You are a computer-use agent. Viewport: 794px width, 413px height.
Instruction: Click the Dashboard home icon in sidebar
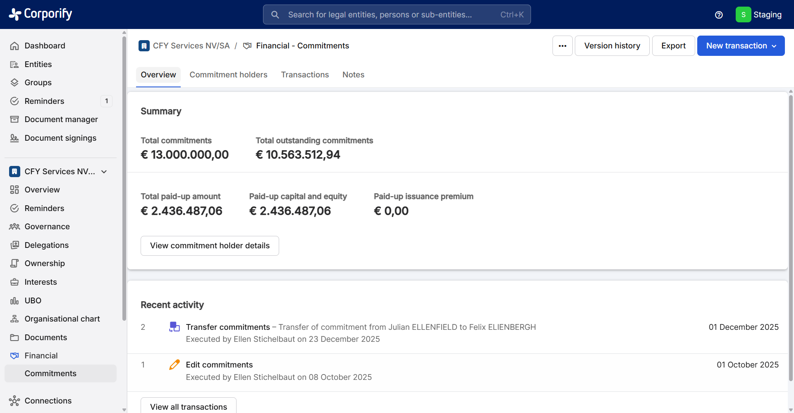14,46
